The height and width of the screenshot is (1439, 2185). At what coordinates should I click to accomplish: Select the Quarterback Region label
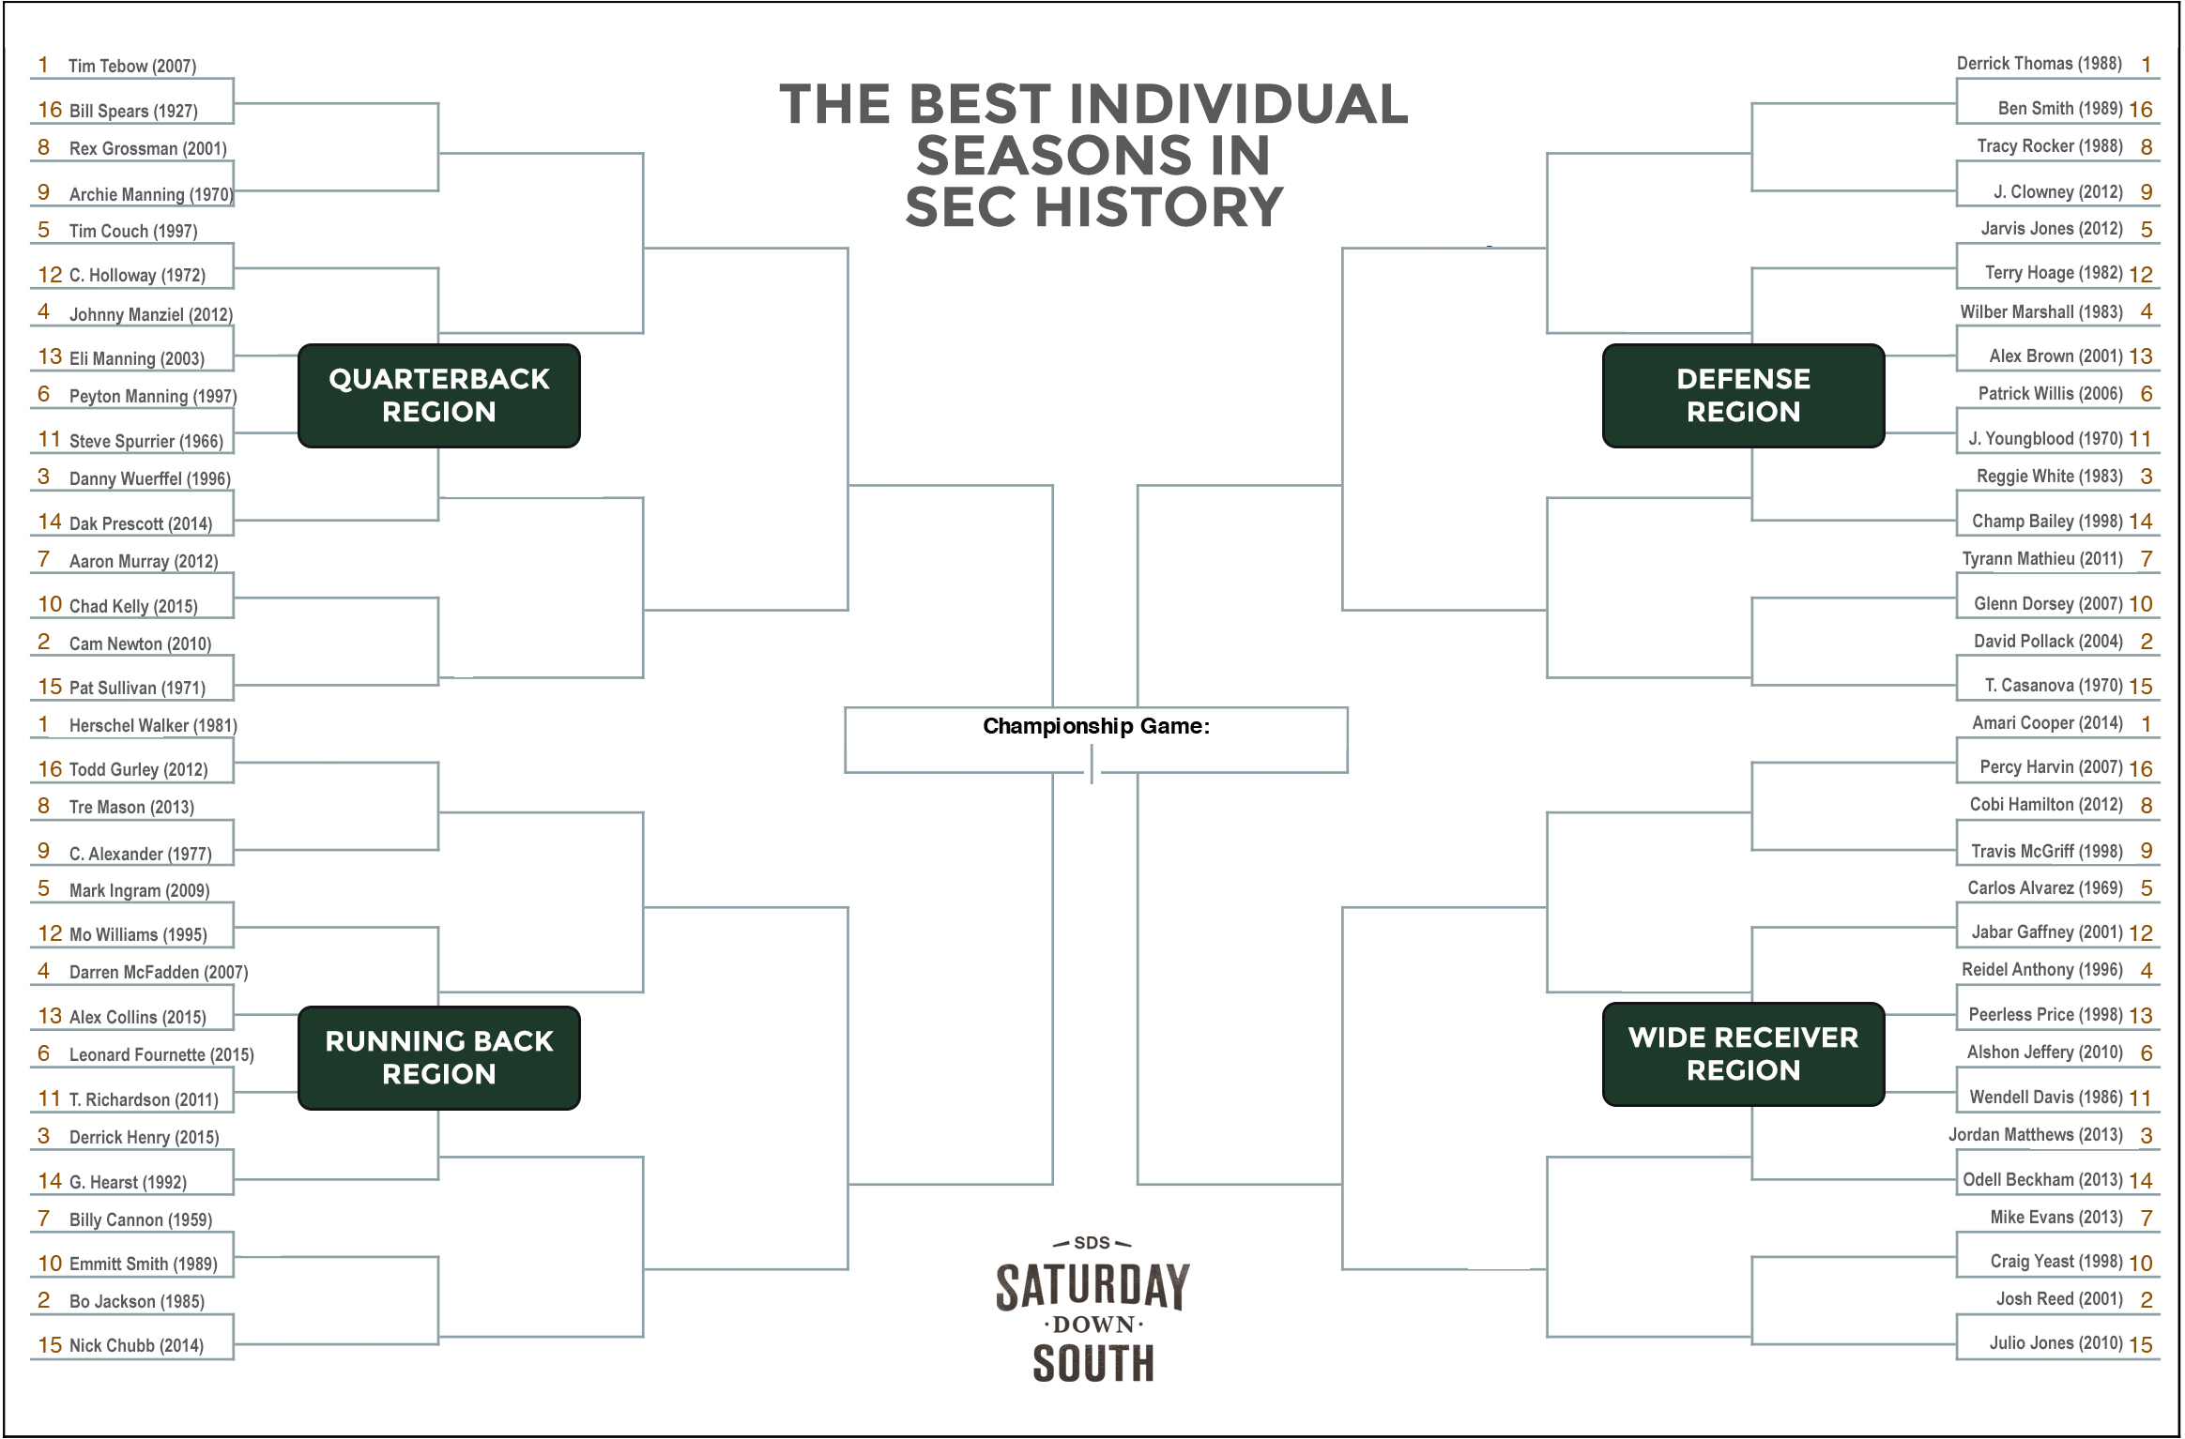tap(439, 395)
